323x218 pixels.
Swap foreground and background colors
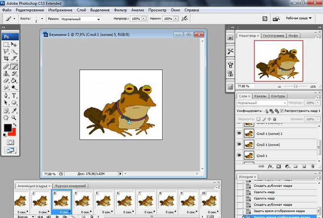click(15, 125)
